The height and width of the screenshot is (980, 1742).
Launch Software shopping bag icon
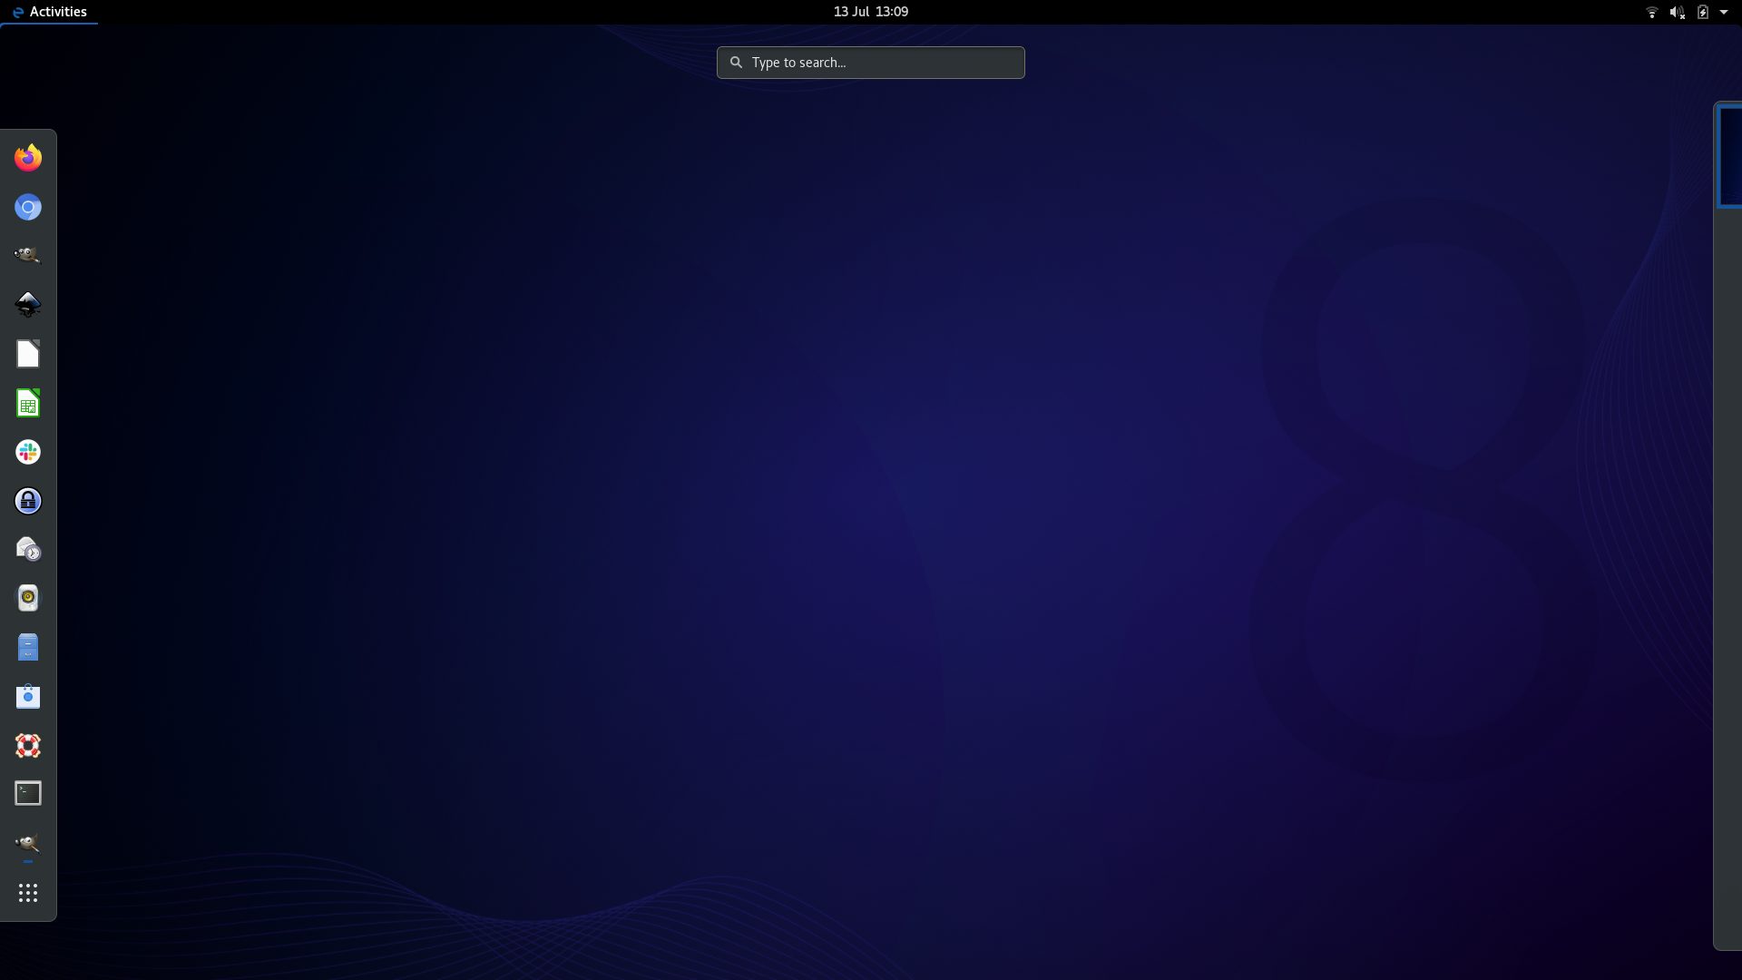(28, 697)
